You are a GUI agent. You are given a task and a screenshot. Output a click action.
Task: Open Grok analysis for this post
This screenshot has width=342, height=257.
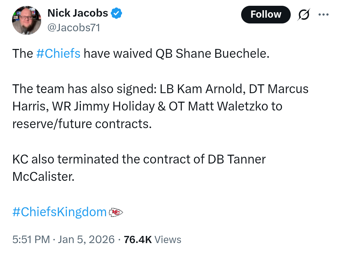click(x=304, y=14)
